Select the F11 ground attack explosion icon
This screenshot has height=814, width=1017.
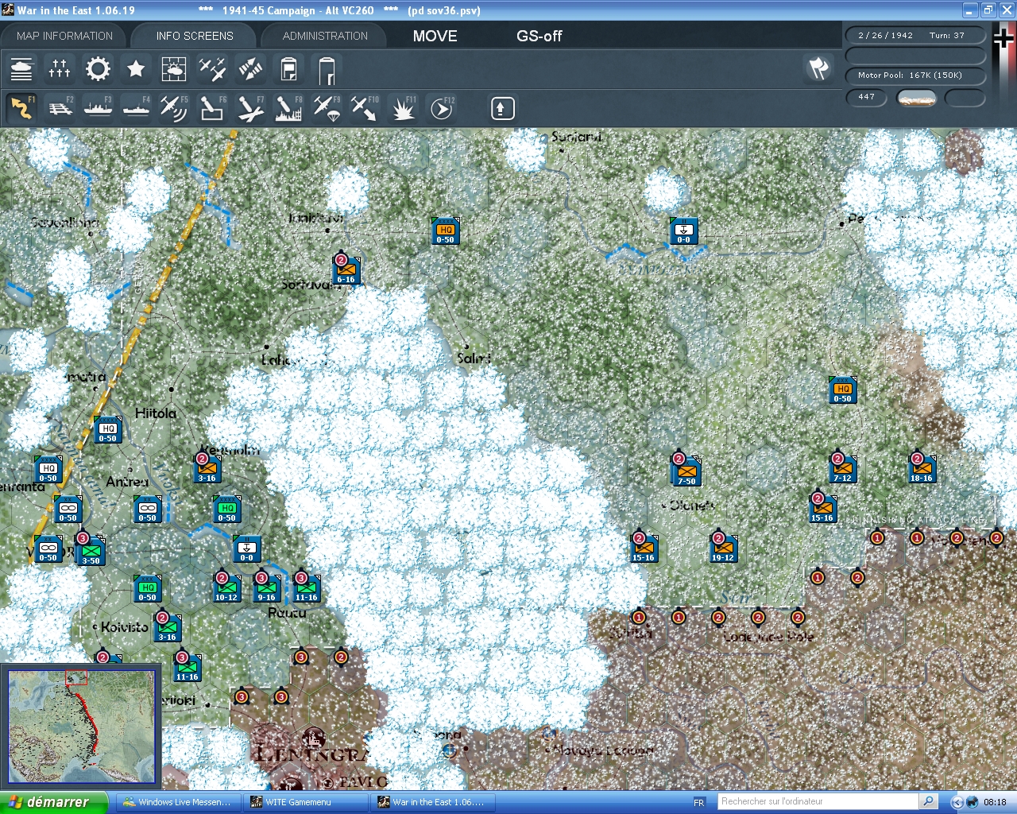coord(403,107)
